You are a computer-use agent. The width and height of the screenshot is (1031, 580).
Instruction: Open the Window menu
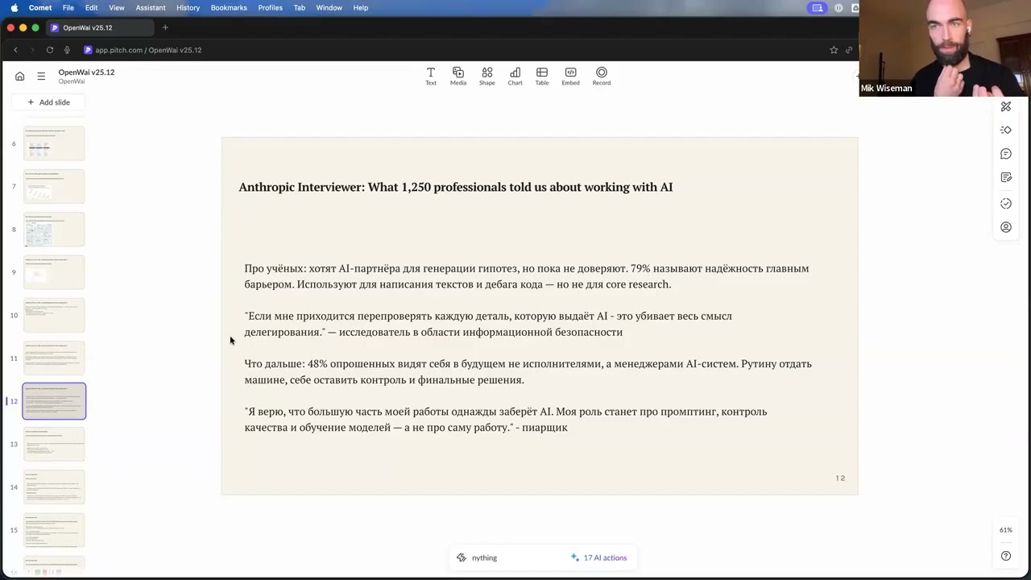329,8
